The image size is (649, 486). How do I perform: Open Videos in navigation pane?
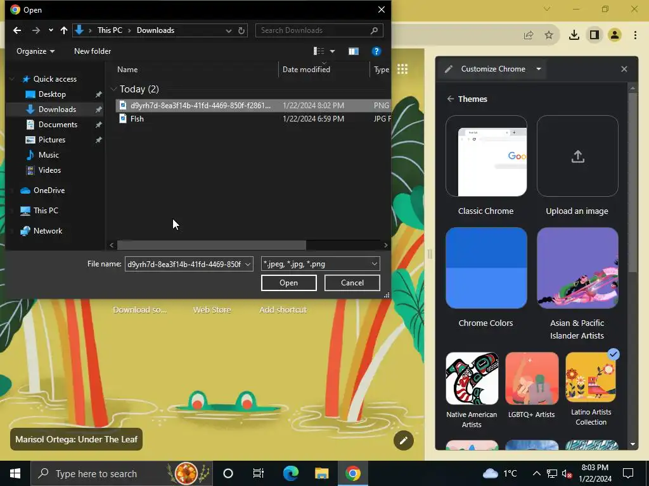[49, 170]
